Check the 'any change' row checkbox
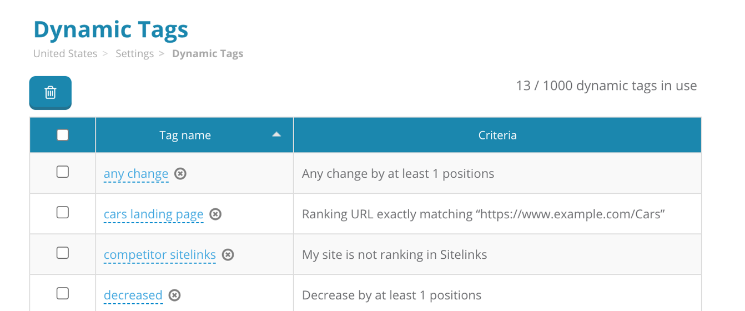Viewport: 745px width, 311px height. (63, 172)
